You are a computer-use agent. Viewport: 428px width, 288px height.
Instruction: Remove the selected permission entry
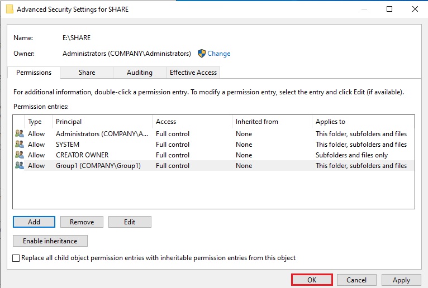click(82, 222)
